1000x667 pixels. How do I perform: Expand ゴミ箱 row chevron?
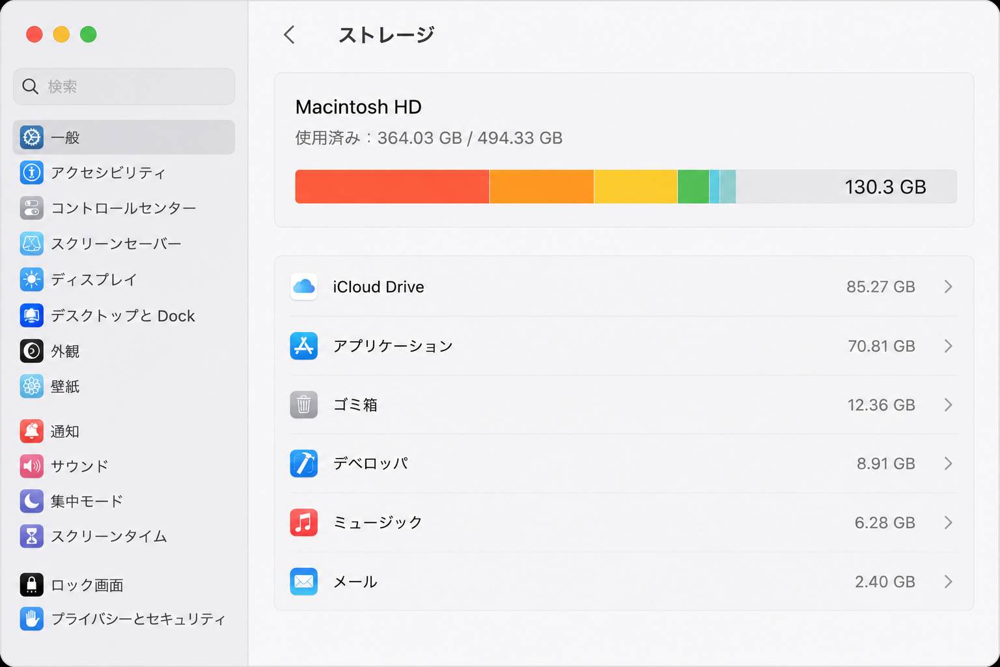click(x=949, y=404)
